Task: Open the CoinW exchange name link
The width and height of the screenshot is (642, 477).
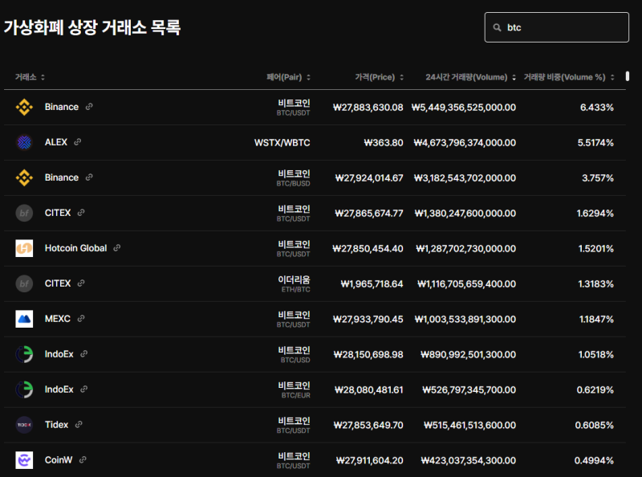Action: point(59,460)
